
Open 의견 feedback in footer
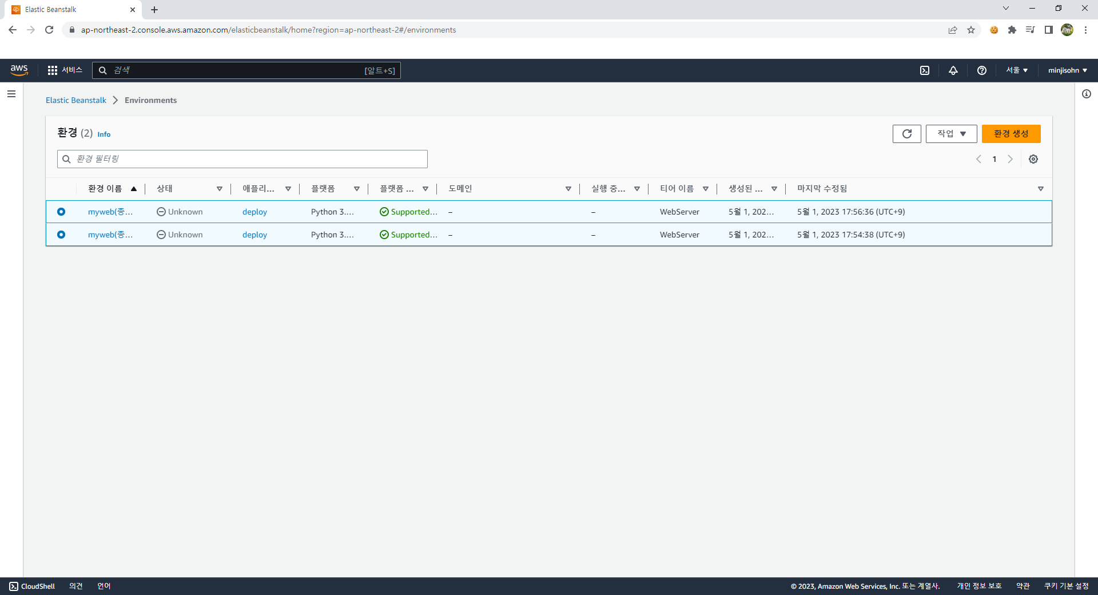coord(76,586)
